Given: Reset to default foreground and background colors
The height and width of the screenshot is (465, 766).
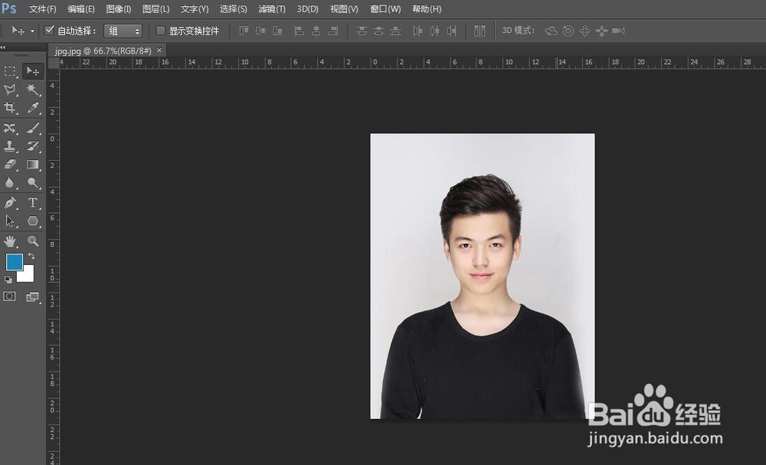Looking at the screenshot, I should pos(8,280).
